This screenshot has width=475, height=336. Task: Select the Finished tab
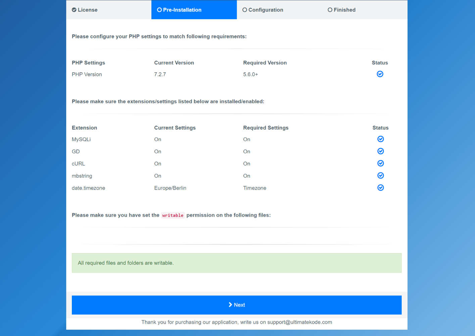tap(365, 10)
